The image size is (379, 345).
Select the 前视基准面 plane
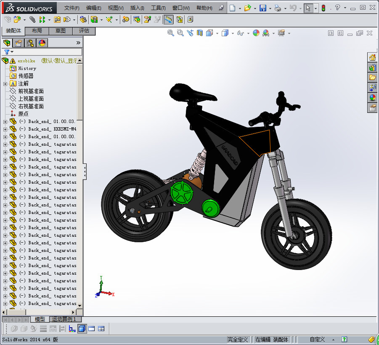tap(31, 91)
